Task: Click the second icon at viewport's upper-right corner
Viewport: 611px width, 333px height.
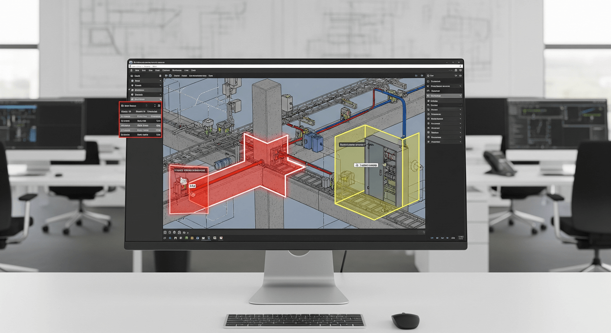Action: pyautogui.click(x=422, y=76)
